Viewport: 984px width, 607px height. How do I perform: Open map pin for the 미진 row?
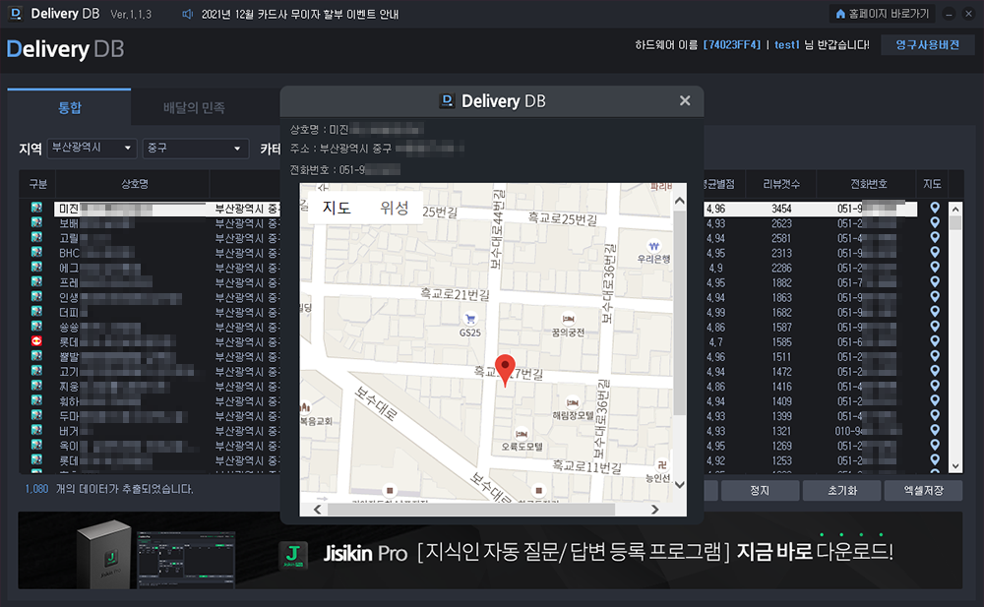(x=935, y=208)
